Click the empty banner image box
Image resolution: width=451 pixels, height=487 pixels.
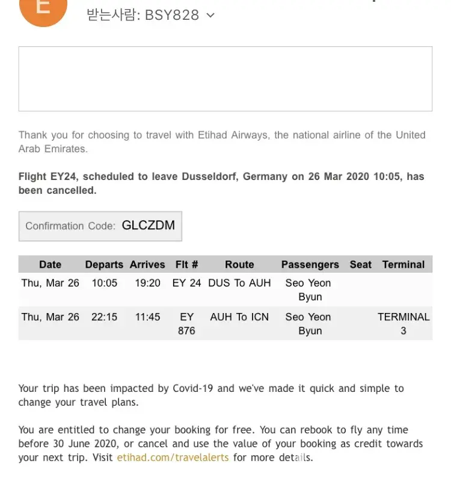[x=225, y=79]
